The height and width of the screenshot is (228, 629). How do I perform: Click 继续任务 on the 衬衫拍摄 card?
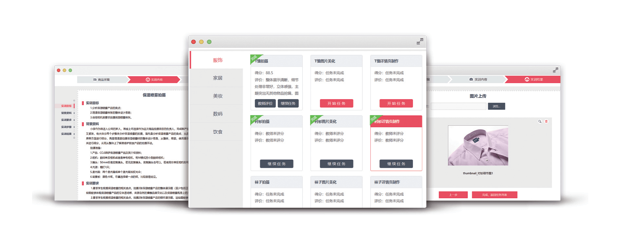coord(276,164)
